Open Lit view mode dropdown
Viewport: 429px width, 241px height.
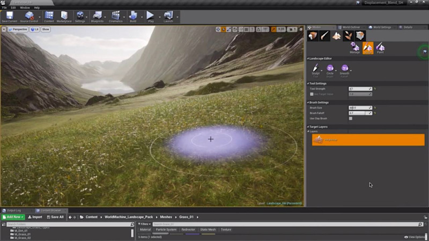coord(35,29)
